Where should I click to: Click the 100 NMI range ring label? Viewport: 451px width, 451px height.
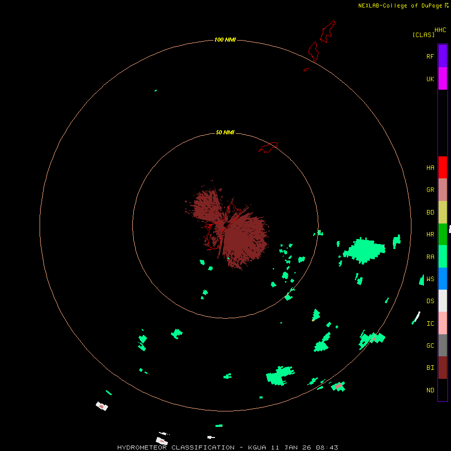click(225, 40)
